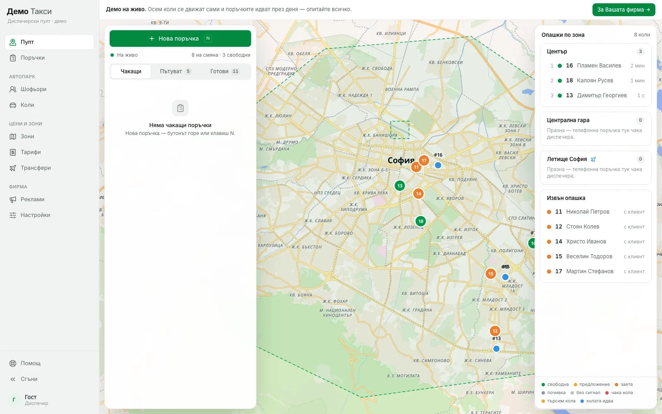This screenshot has height=414, width=662.
Task: Select driver Пламен Василев in Център
Action: pyautogui.click(x=596, y=65)
